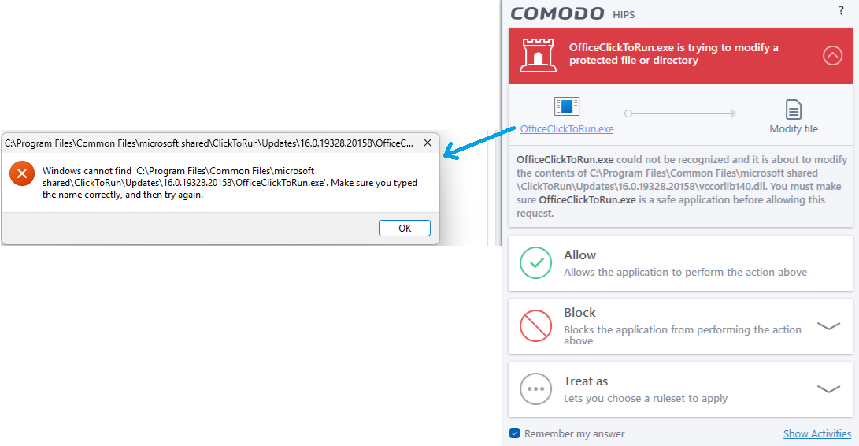This screenshot has height=446, width=859.
Task: Click the Modify file document icon
Action: 794,110
